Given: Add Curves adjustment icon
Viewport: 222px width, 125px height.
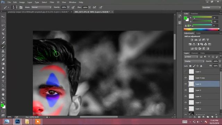Looking at the screenshot, I should (x=200, y=40).
